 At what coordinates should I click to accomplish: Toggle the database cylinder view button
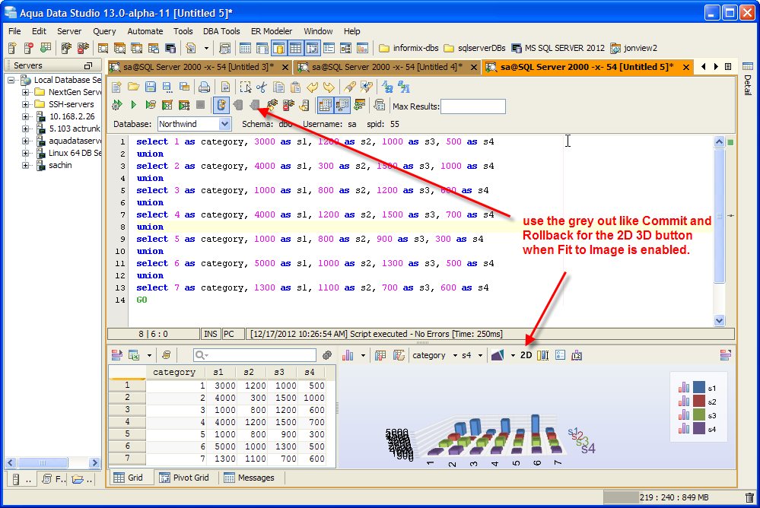(278, 48)
